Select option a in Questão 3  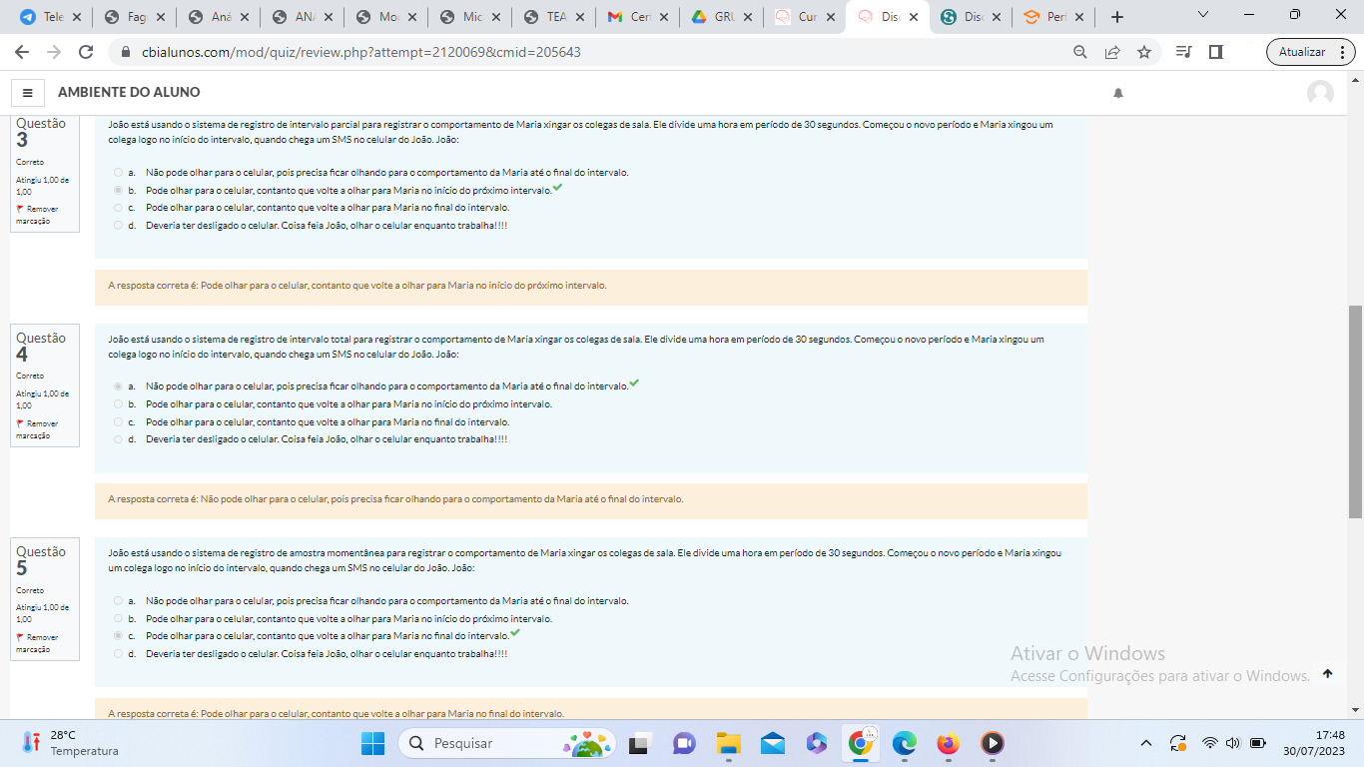pos(118,173)
